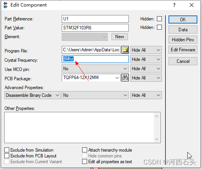Enable Exclude from Simulation checkbox
Screen dimensions: 202x169
pyautogui.click(x=7, y=150)
